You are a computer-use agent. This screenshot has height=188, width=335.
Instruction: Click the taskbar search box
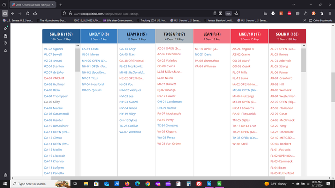(x=40, y=184)
